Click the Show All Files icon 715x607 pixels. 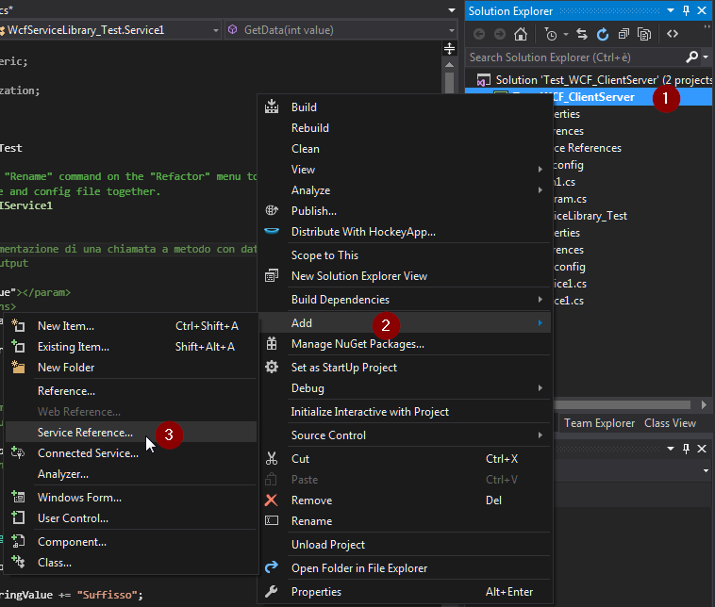click(x=644, y=34)
